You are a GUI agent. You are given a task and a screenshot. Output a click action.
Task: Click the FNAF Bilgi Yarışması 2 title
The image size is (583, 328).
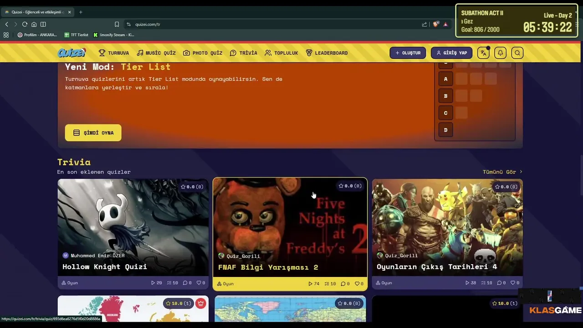coord(268,267)
